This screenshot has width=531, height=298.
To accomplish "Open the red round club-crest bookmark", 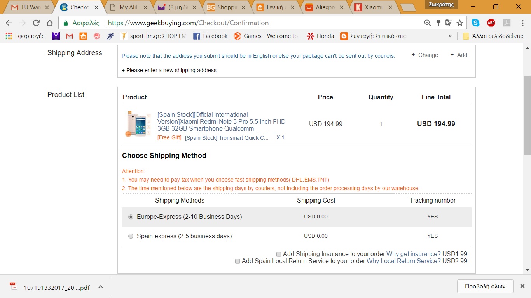I will pos(97,36).
